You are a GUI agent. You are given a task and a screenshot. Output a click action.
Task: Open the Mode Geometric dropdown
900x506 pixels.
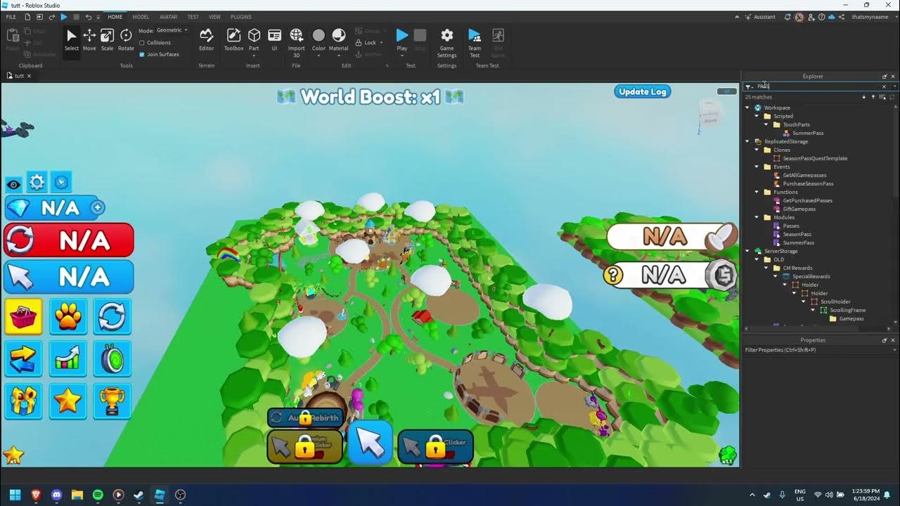[172, 30]
